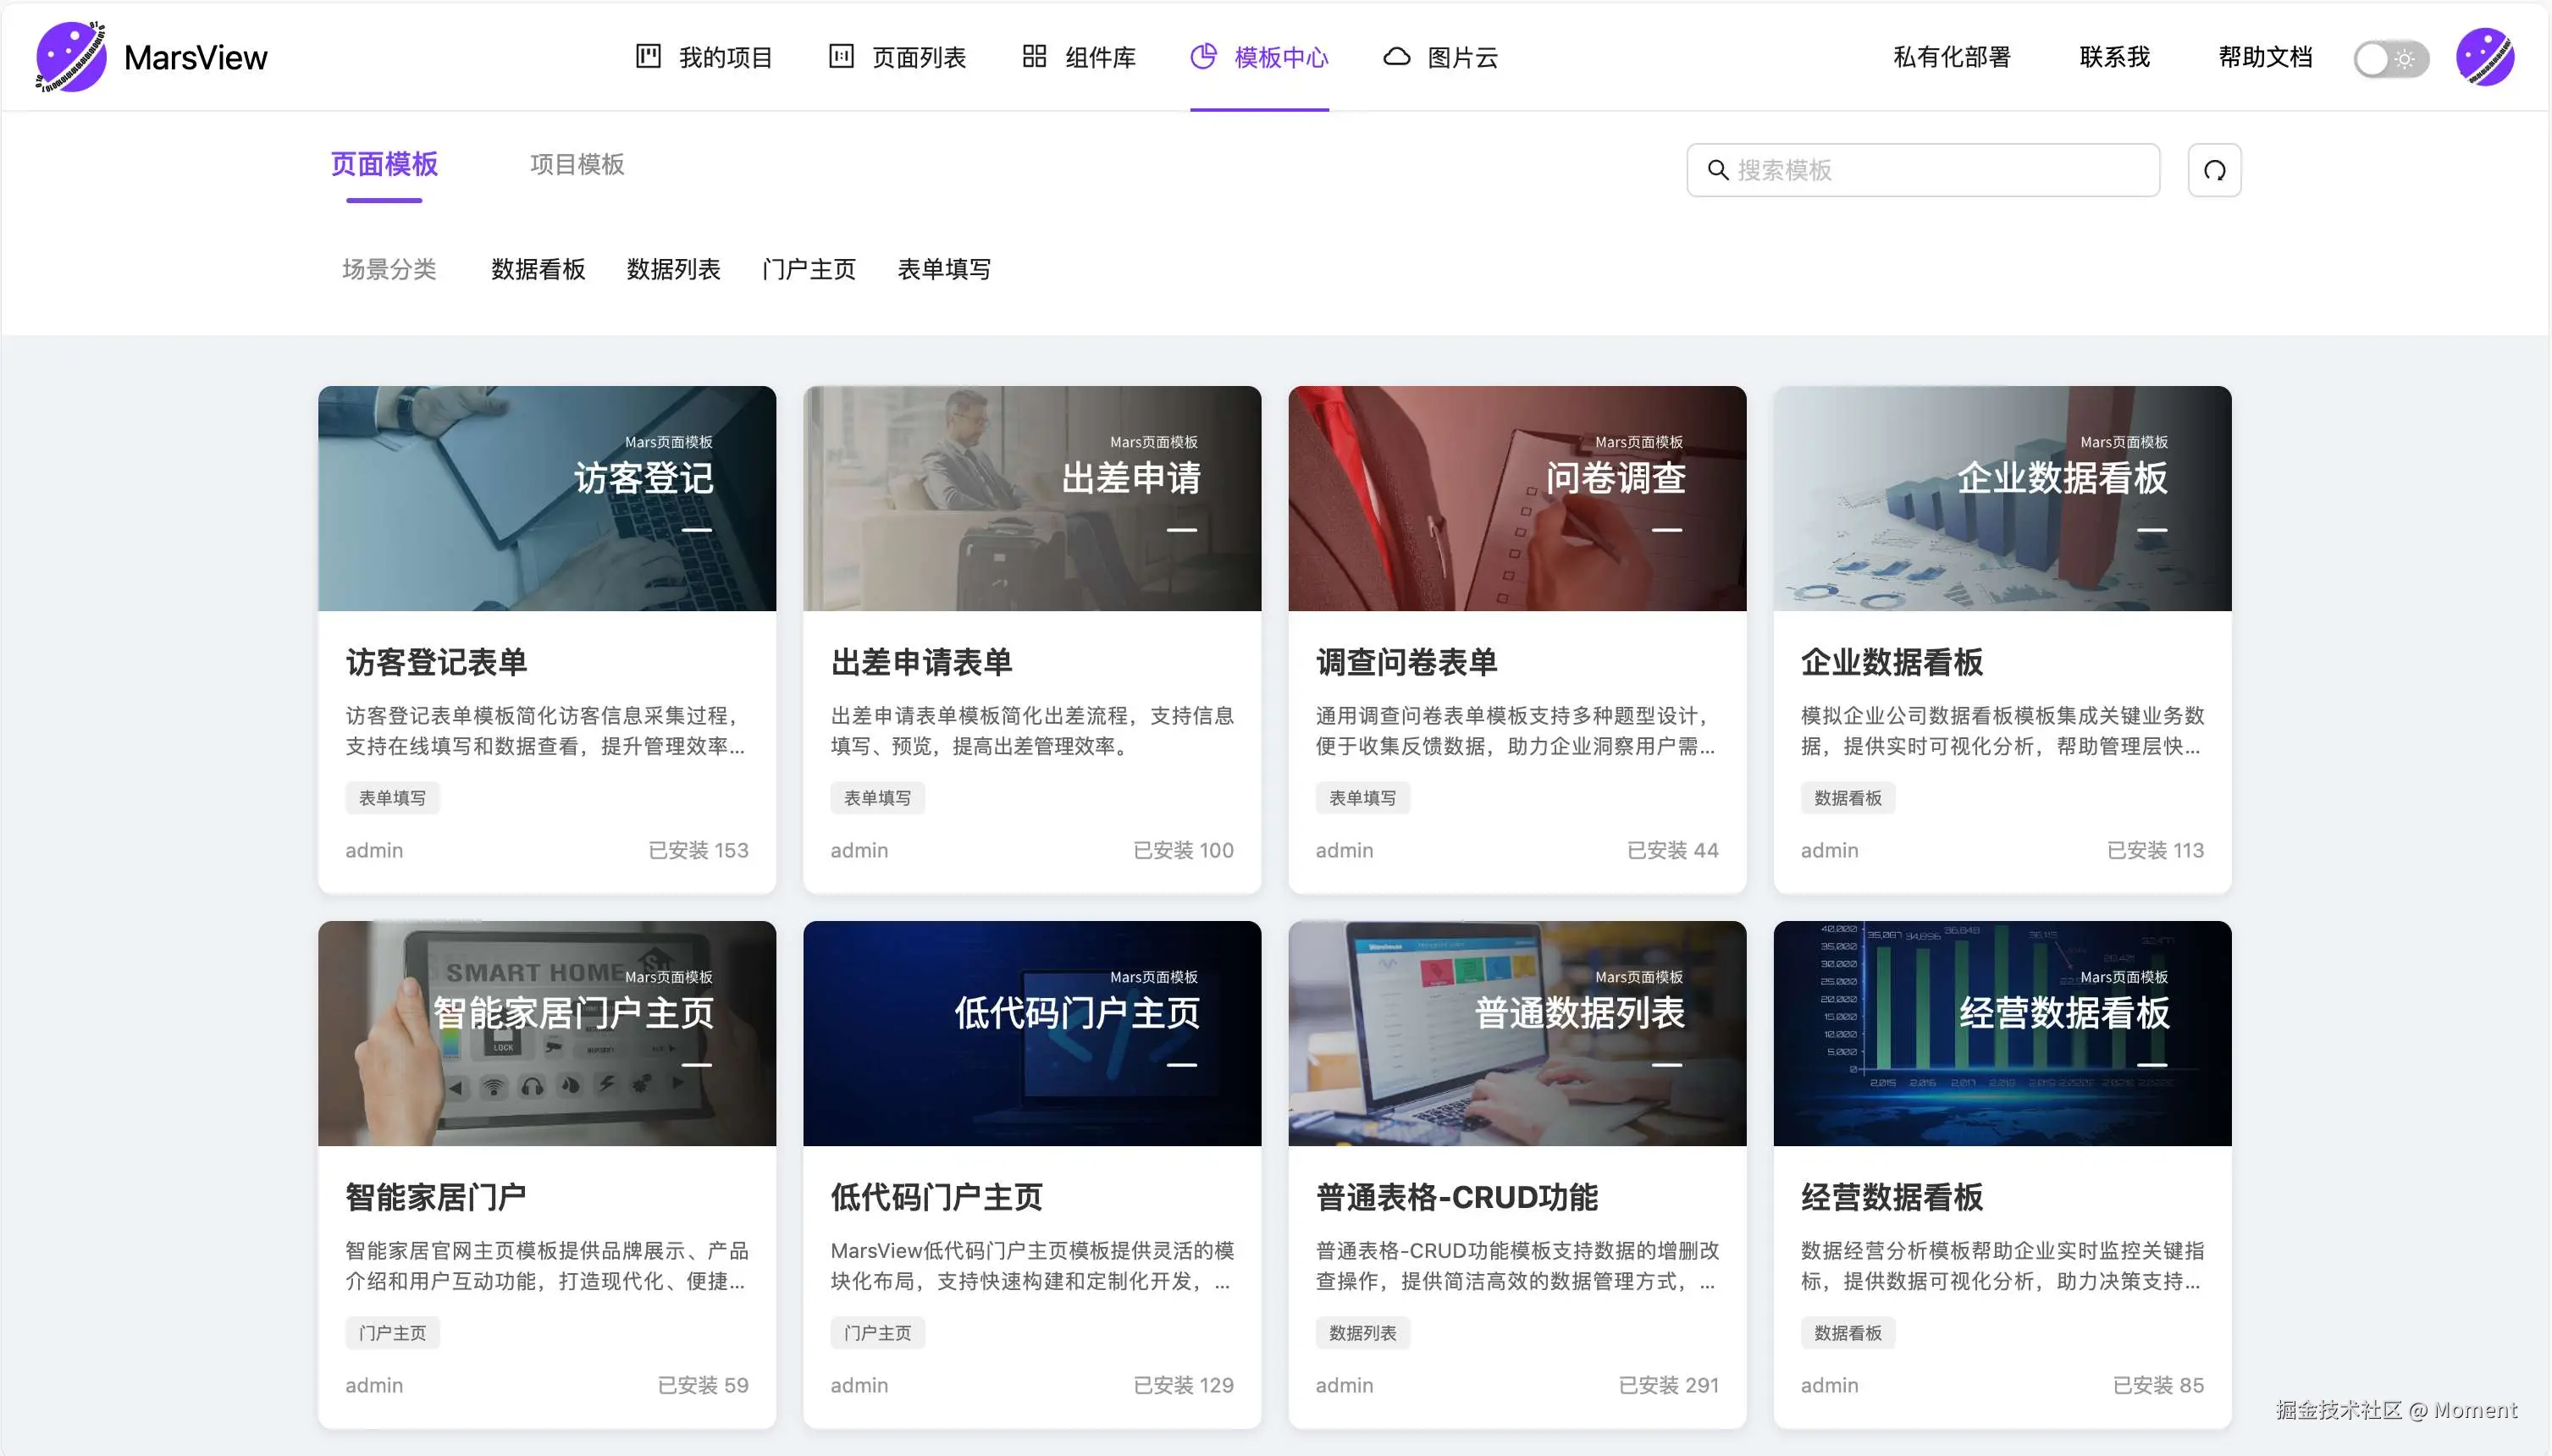Image resolution: width=2552 pixels, height=1456 pixels.
Task: Filter by 数据看板 category
Action: 538,269
